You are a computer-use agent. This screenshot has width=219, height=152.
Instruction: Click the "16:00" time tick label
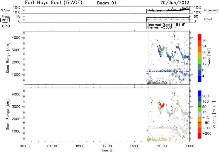click(134, 146)
